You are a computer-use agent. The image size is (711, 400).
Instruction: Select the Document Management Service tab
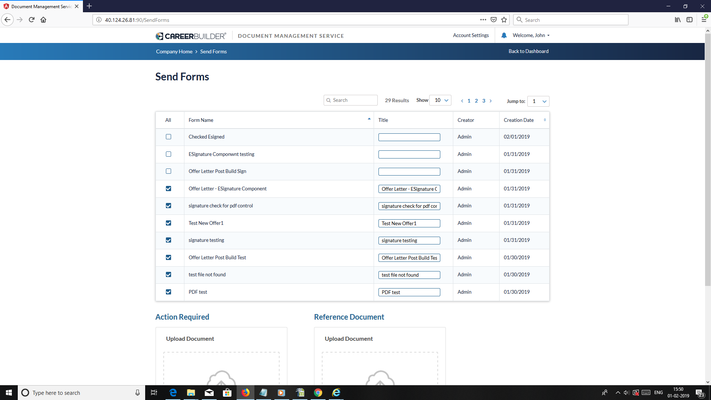(x=41, y=6)
